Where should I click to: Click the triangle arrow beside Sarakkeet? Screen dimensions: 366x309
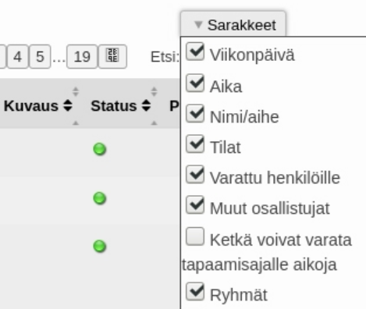pos(198,25)
